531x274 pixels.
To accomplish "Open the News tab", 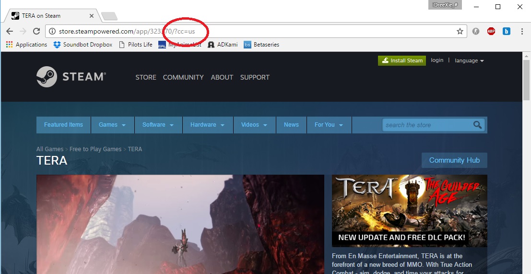I will [x=291, y=125].
